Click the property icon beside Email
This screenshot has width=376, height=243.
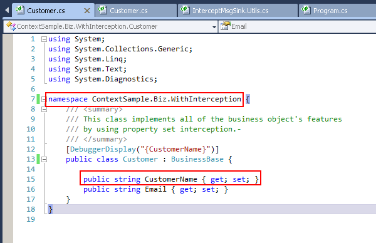click(225, 26)
